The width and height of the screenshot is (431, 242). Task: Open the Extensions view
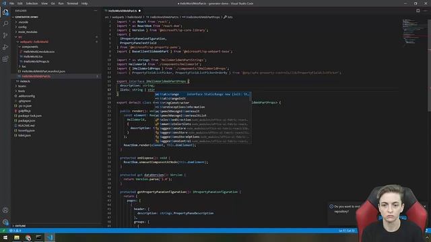point(5,59)
